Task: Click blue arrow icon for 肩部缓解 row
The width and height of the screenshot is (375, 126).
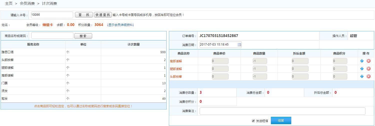Action: 362,61
